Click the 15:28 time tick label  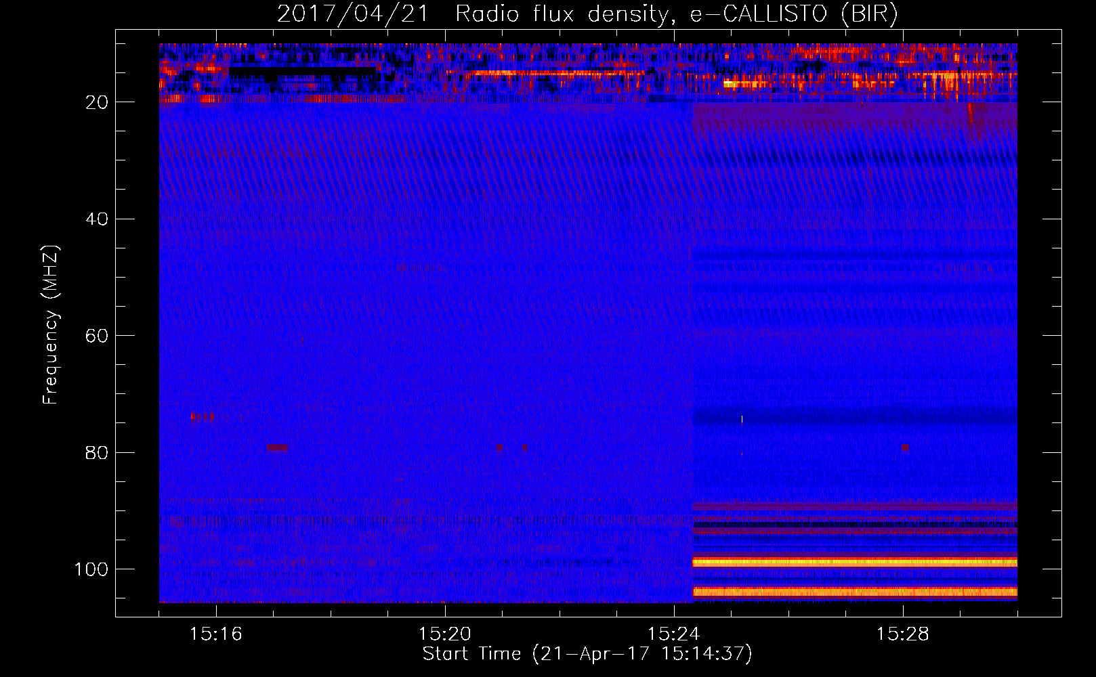[x=903, y=634]
